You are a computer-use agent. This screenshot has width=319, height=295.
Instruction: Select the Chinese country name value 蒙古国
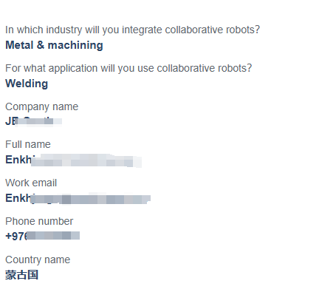tap(22, 275)
